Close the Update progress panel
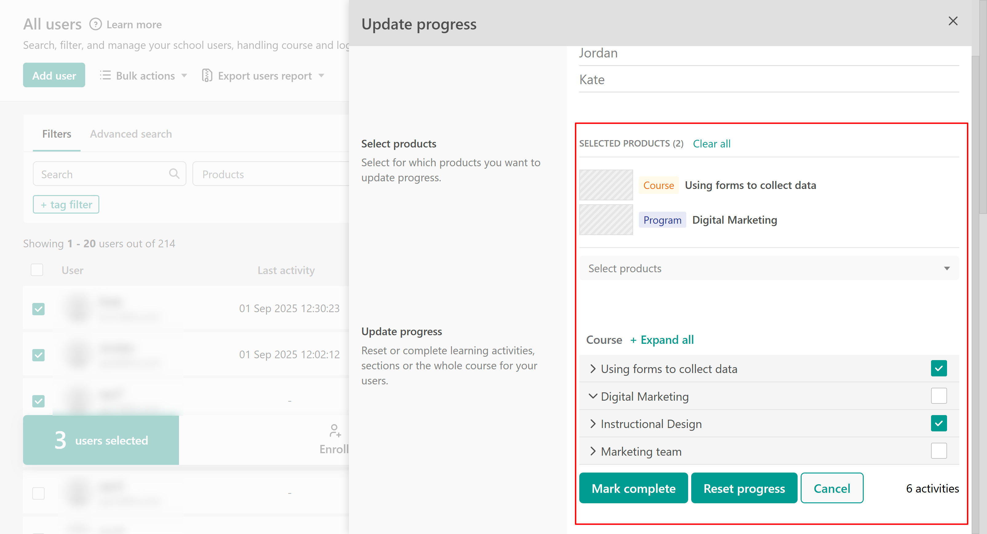 tap(953, 21)
